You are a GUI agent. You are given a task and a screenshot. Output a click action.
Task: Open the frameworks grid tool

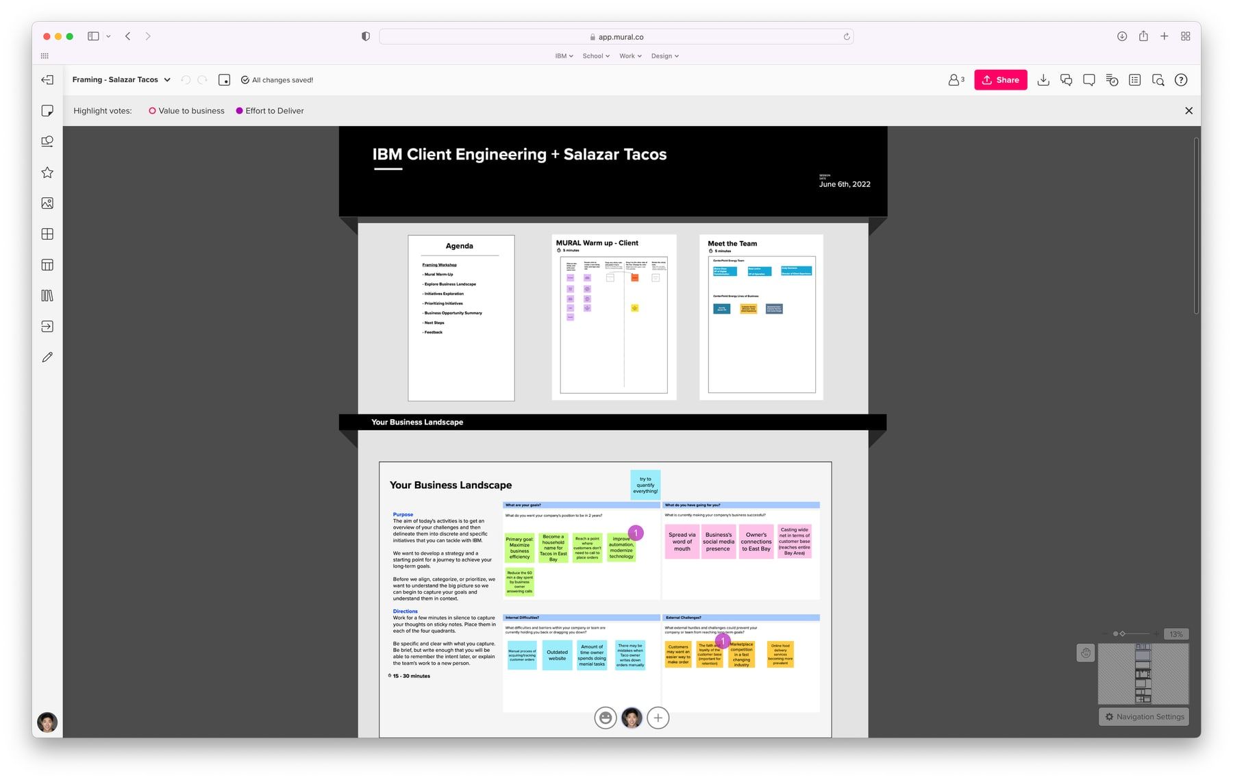tap(47, 234)
